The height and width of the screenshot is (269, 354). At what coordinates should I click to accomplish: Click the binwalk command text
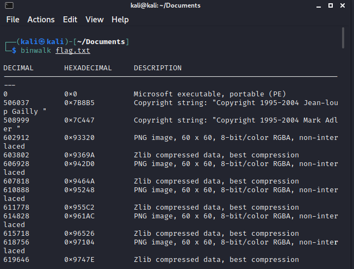tap(36, 51)
